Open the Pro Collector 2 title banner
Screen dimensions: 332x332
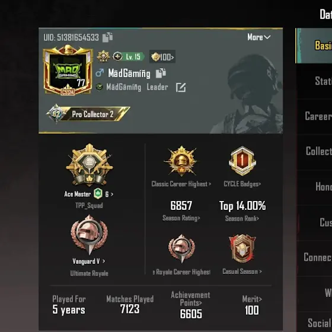coord(88,114)
